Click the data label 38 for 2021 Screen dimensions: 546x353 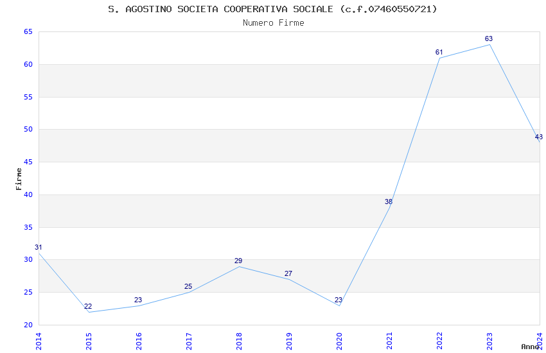(389, 202)
